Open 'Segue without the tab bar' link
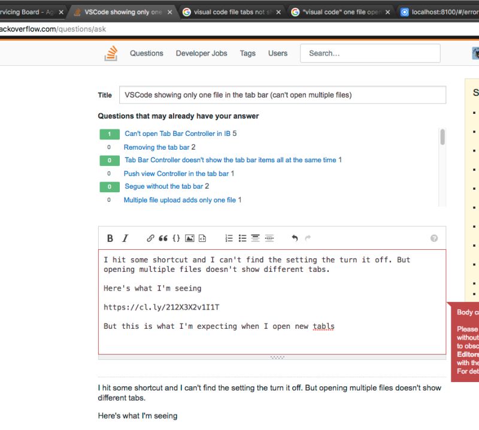 click(x=163, y=186)
